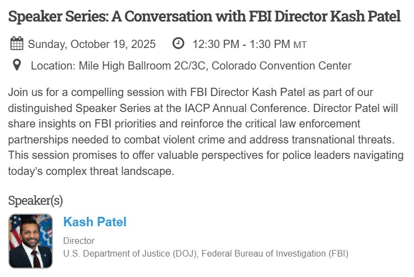
Task: Click the calendar icon beside the date
Action: point(17,44)
